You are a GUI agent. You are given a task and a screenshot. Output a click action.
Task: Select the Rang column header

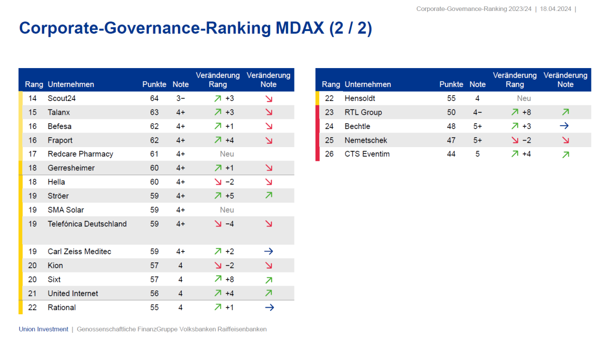point(34,84)
